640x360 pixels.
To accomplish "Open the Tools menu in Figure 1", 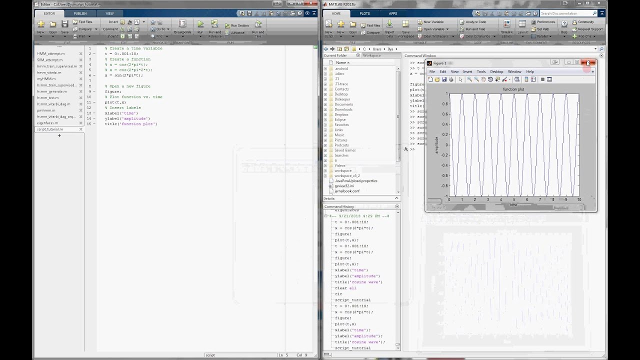I will (481, 71).
